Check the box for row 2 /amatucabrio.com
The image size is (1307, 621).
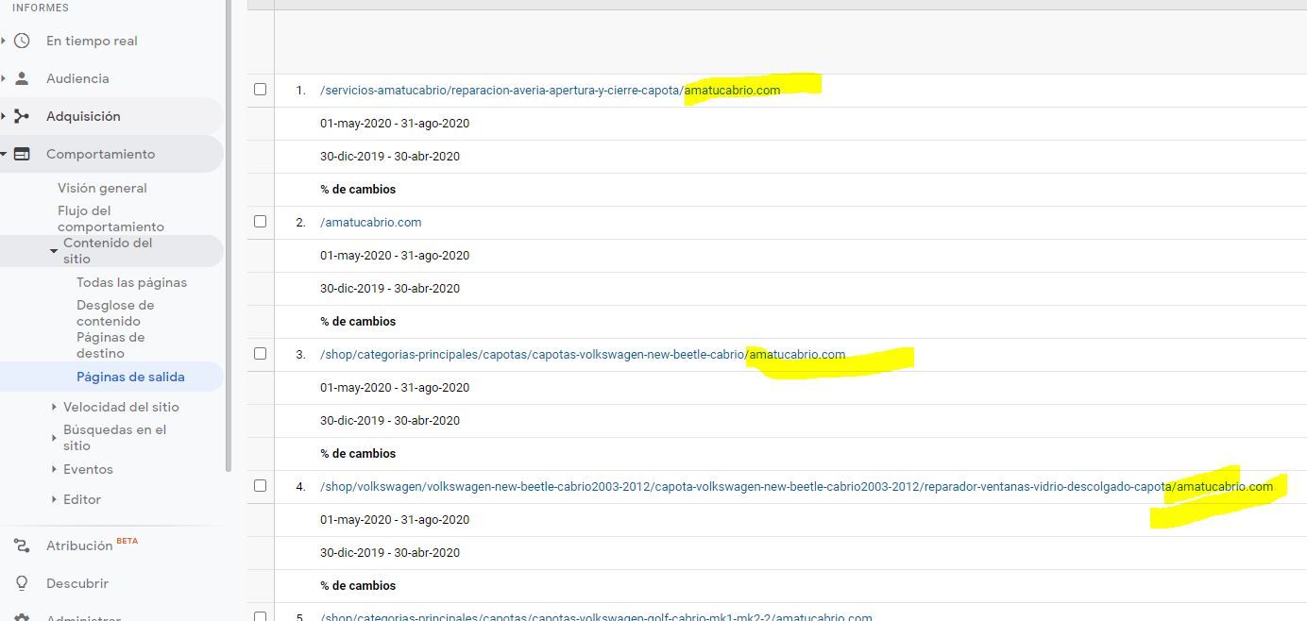coord(261,222)
